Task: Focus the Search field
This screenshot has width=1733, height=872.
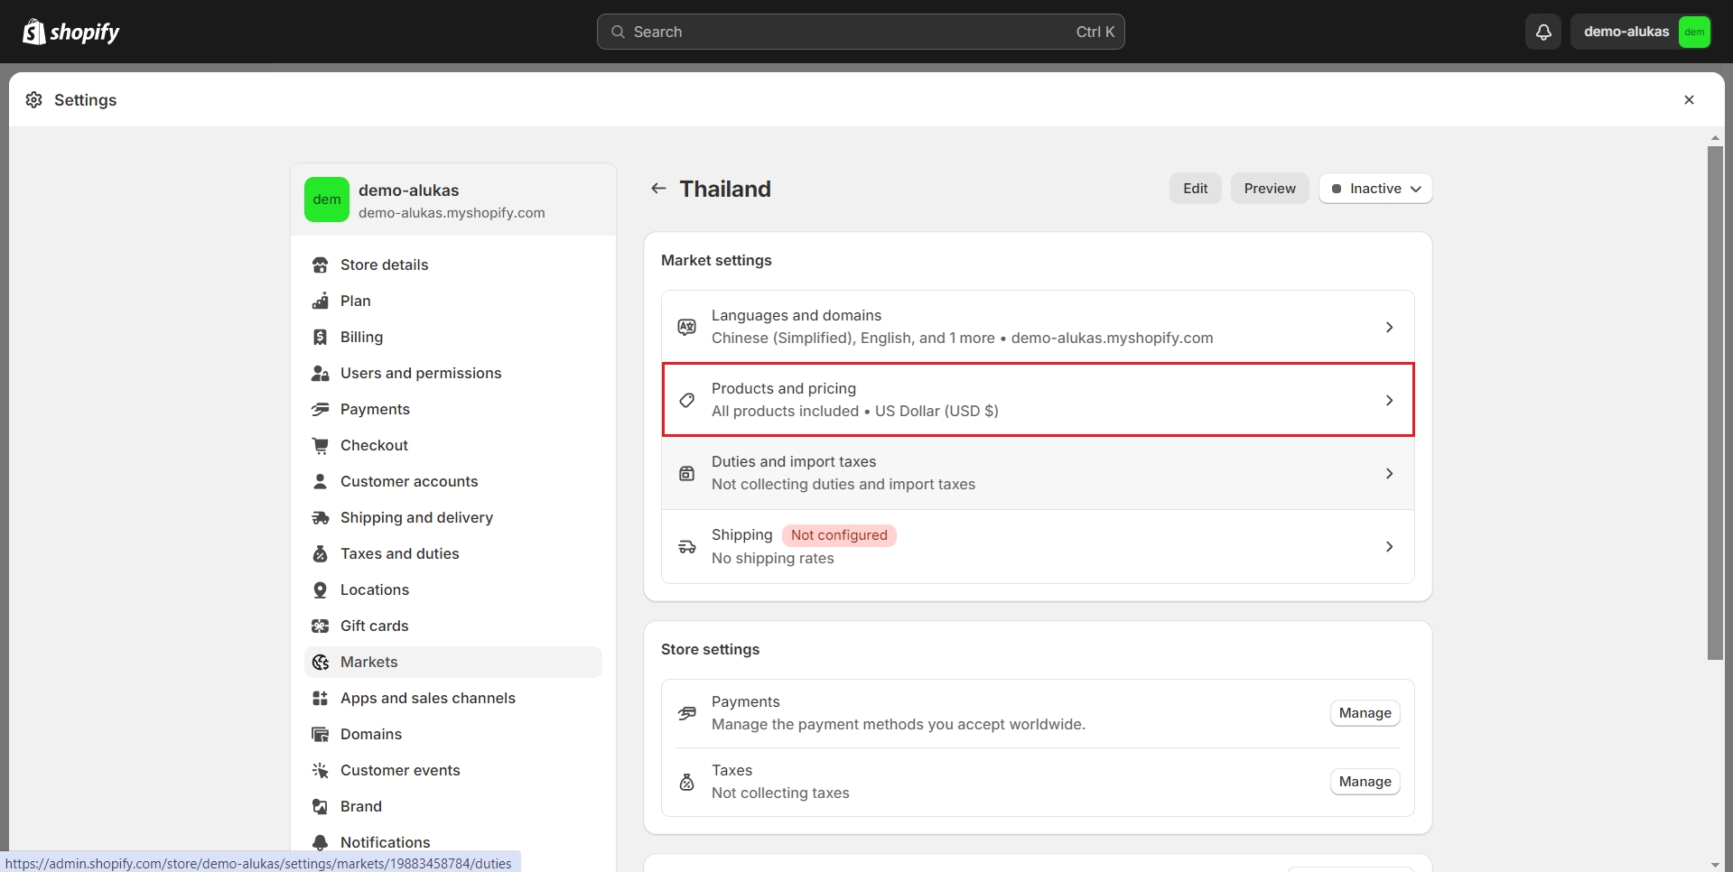Action: coord(860,32)
